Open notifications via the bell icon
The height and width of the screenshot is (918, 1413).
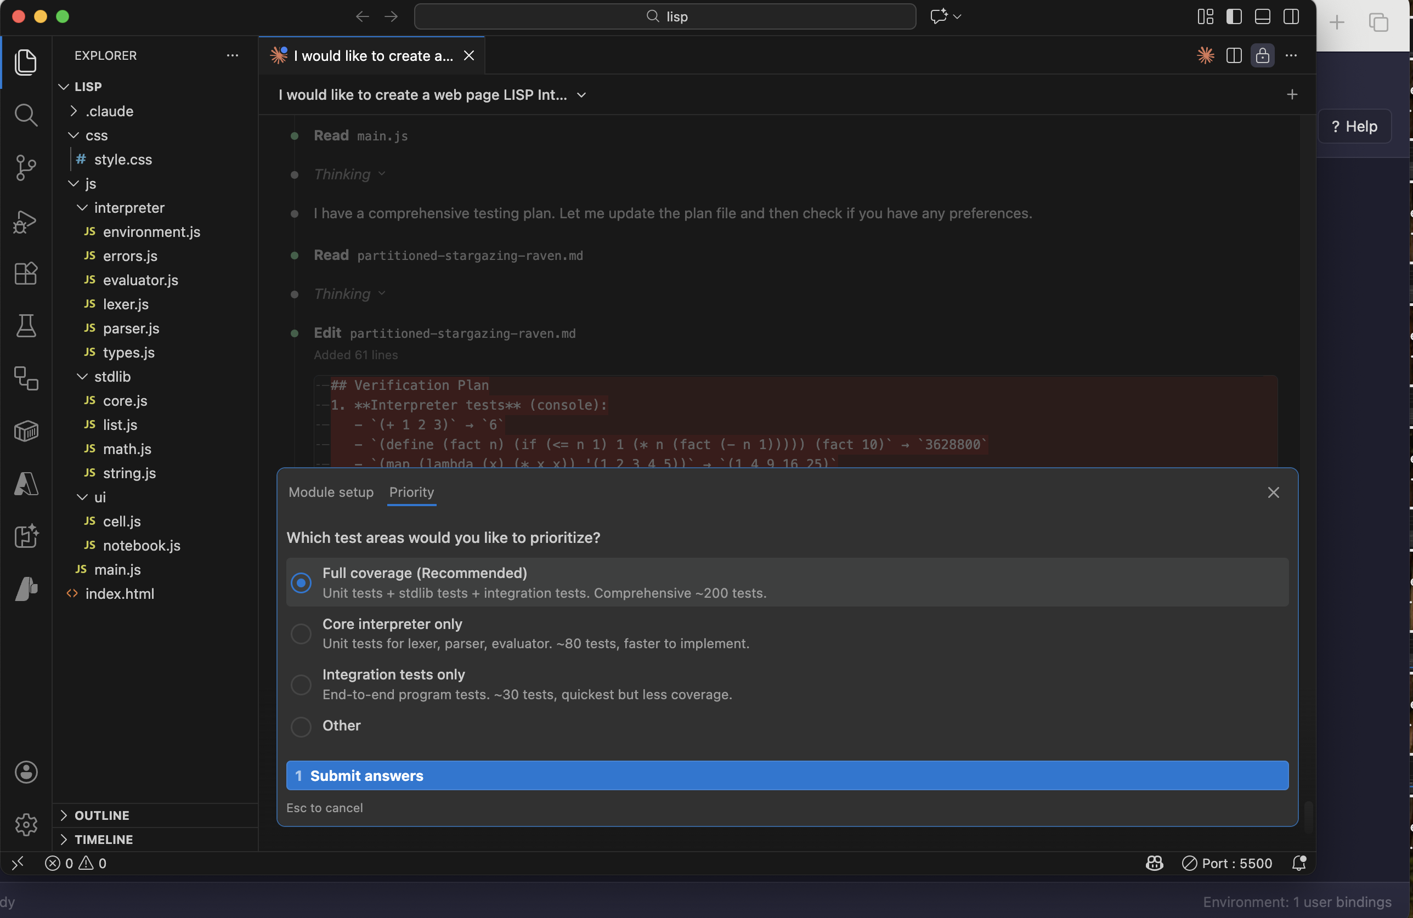[1299, 863]
